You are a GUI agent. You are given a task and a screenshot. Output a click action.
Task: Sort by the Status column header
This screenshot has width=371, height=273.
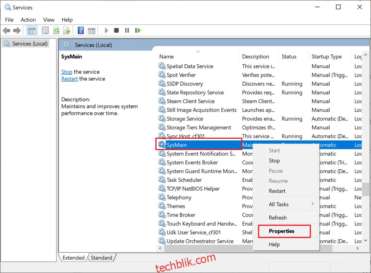point(293,57)
